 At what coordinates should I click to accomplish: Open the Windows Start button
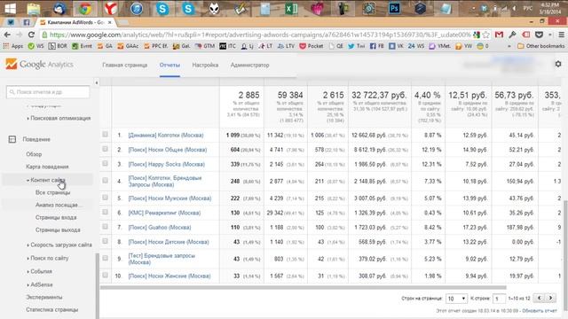click(10, 8)
